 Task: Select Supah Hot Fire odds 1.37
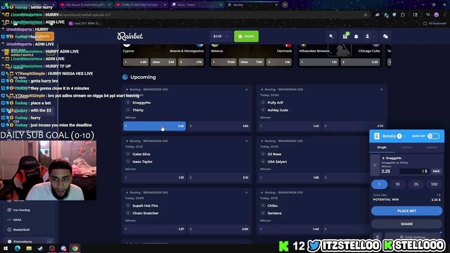coord(154,229)
